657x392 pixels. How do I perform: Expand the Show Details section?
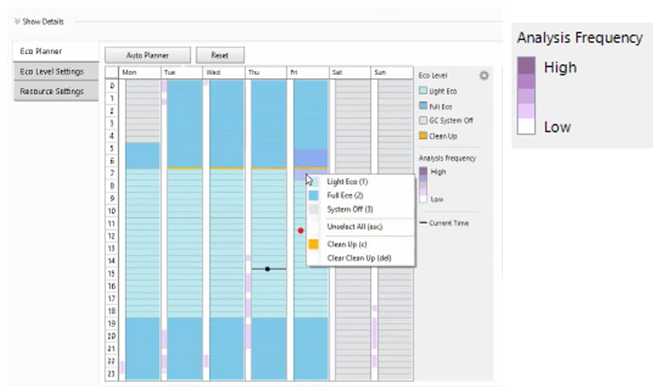39,22
